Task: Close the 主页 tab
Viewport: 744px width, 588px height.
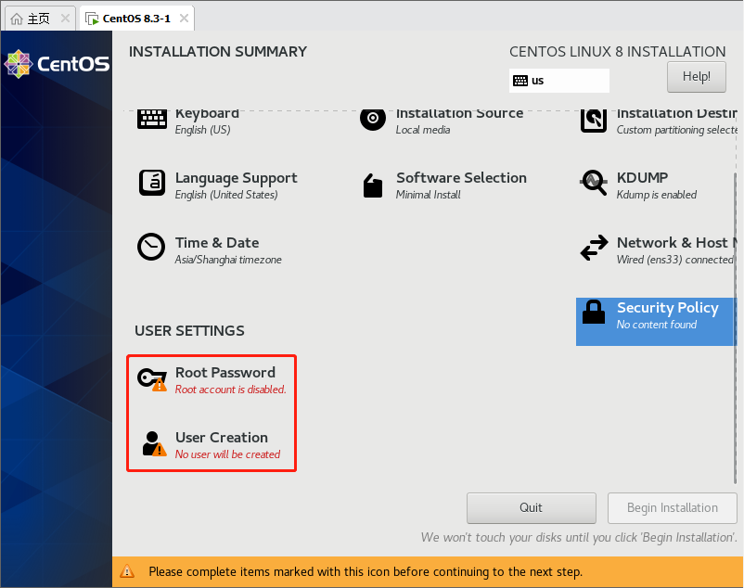Action: pos(66,19)
